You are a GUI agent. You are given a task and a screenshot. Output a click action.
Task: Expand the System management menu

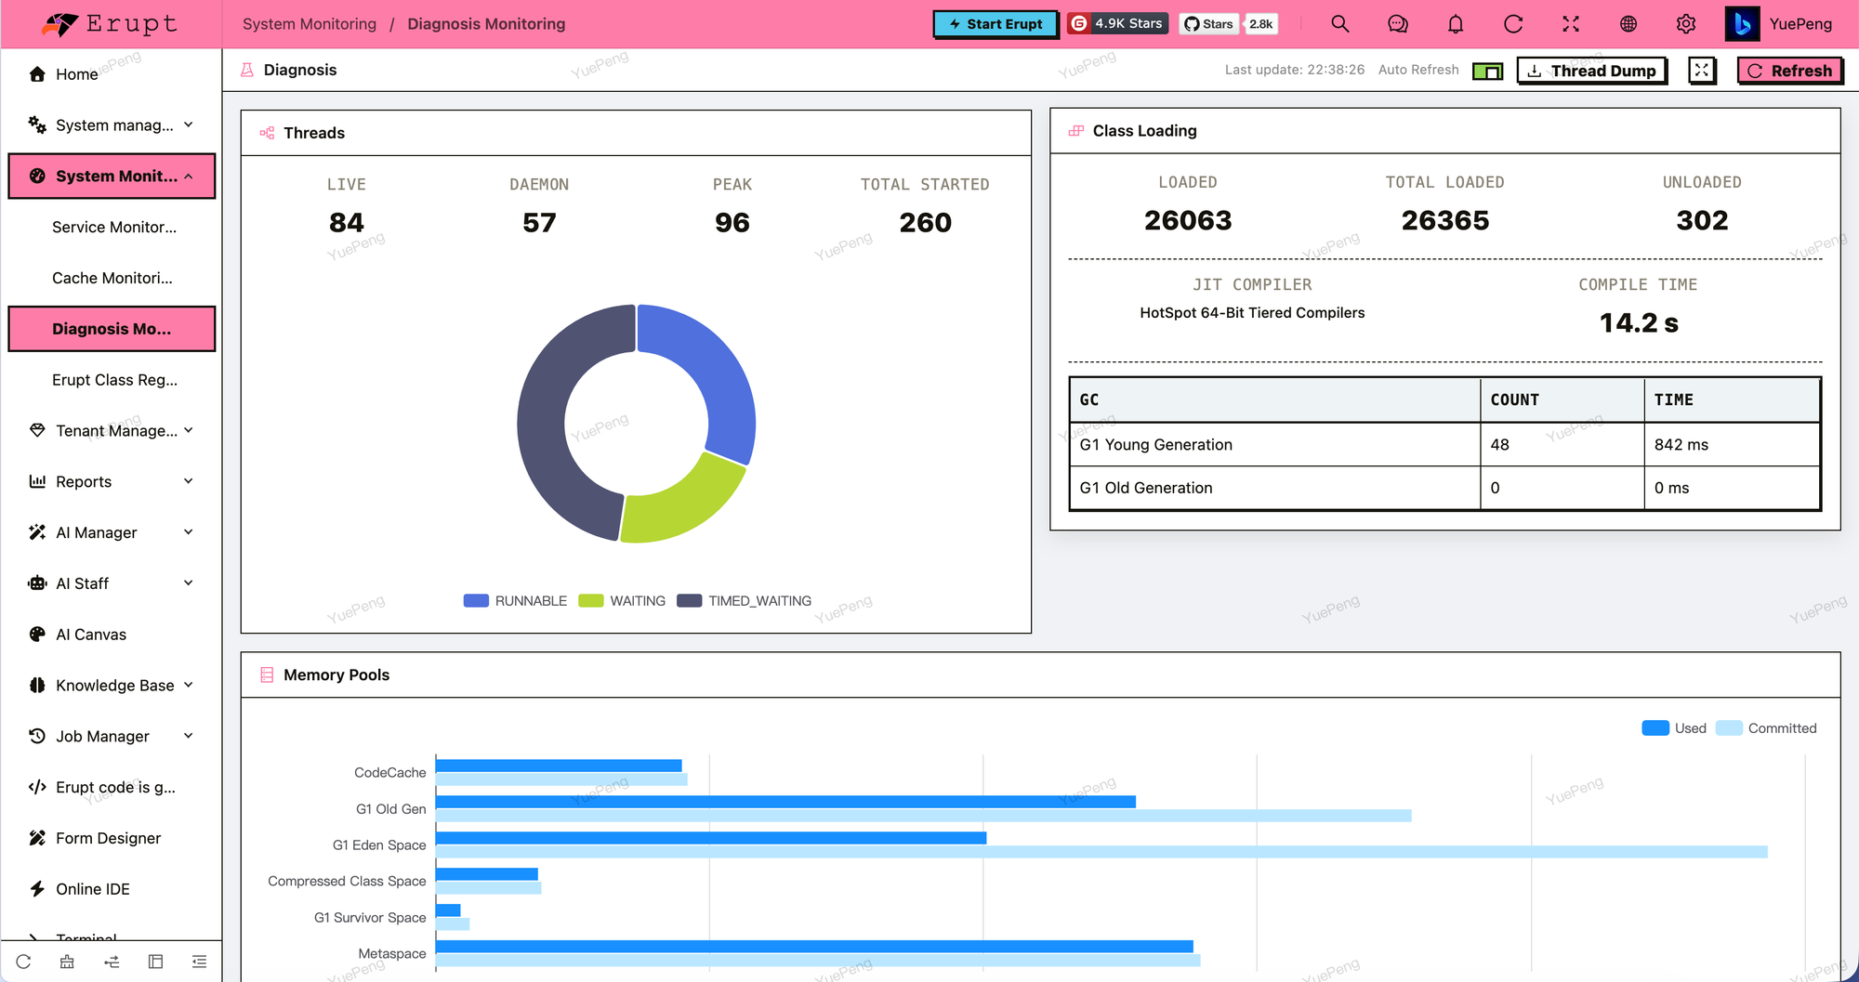point(112,124)
